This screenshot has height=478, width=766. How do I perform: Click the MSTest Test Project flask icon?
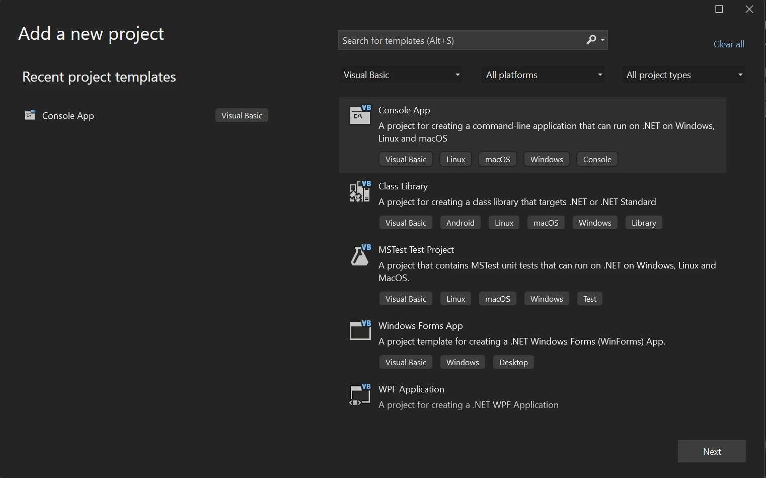360,255
